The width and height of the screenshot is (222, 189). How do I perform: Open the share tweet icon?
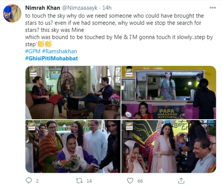coord(181,181)
